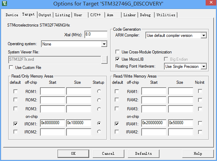
Task: Check the Use Custom File option
Action: tap(11, 68)
